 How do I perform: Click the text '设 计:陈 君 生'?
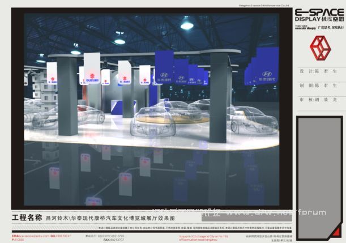coord(318,71)
